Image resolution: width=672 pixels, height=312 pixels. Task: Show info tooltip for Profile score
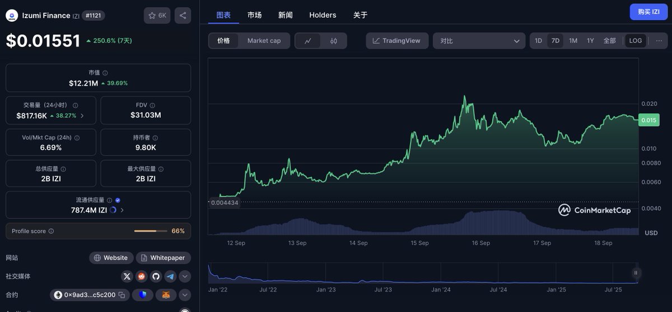[51, 231]
